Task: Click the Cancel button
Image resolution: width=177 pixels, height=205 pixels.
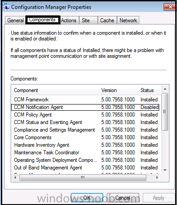Action: [123, 197]
